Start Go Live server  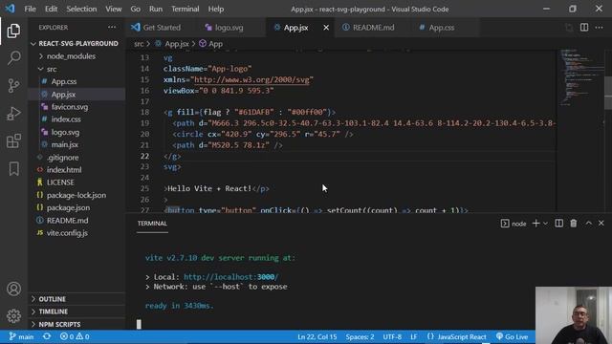(512, 336)
